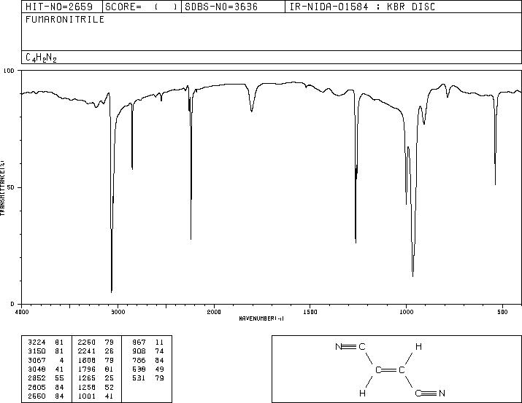
Task: Click transmittance value 4 beside 3067
Action: 61,360
